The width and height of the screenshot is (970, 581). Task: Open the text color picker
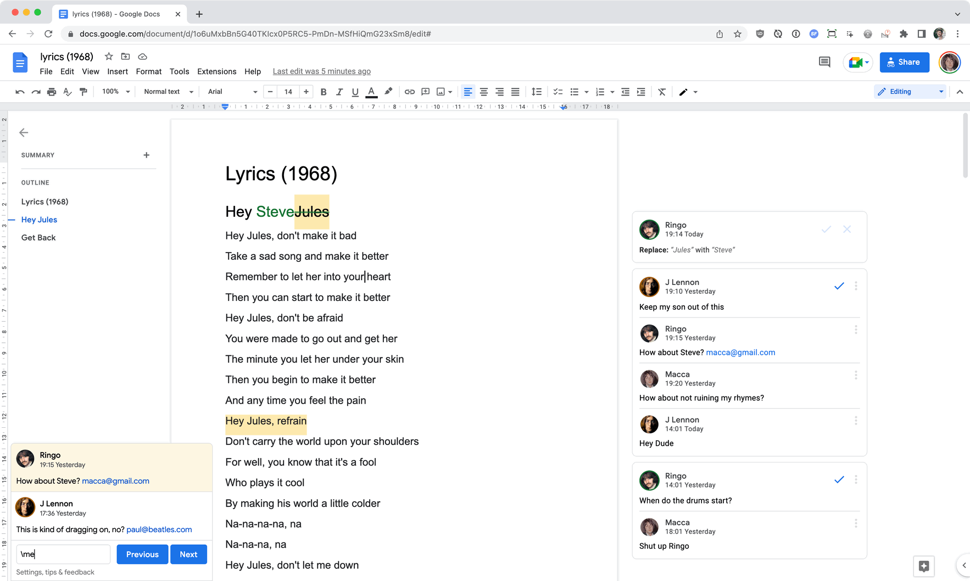(x=371, y=92)
